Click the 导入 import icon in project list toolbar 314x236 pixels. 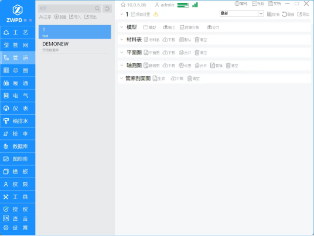tap(71, 17)
